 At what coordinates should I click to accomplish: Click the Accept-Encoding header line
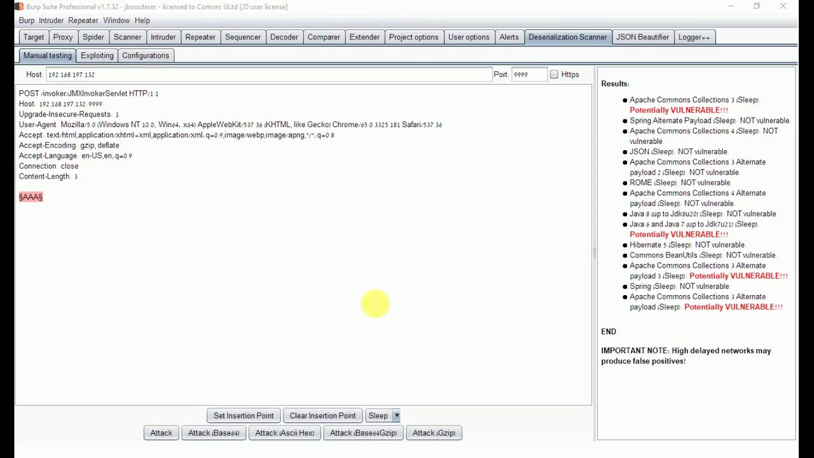click(69, 145)
